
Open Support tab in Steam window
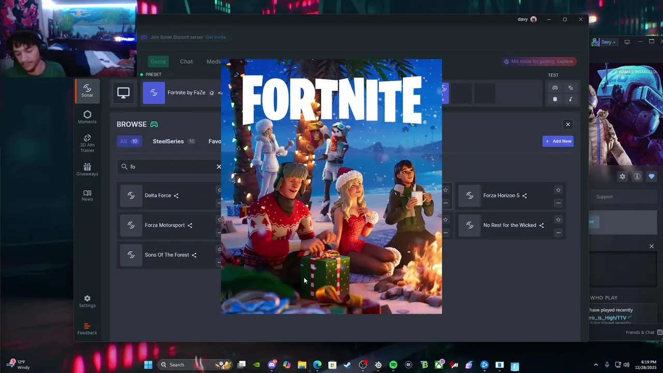coord(604,197)
